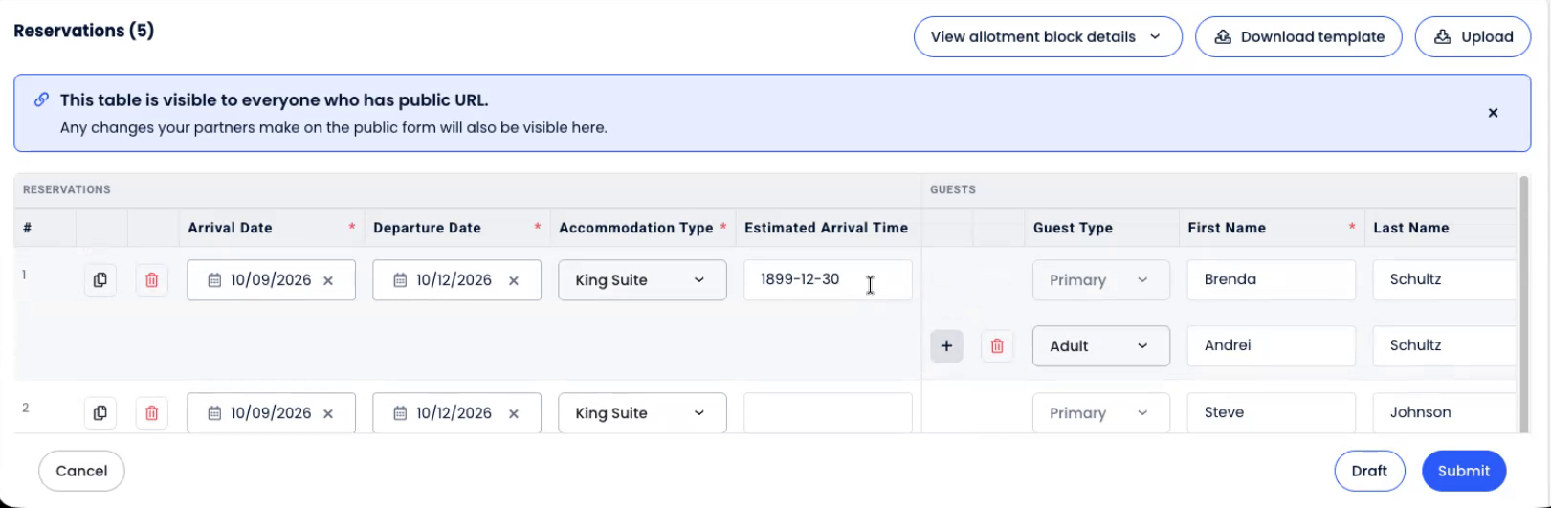1551x508 pixels.
Task: Open row 1 King Suite accommodation dropdown
Action: click(641, 280)
